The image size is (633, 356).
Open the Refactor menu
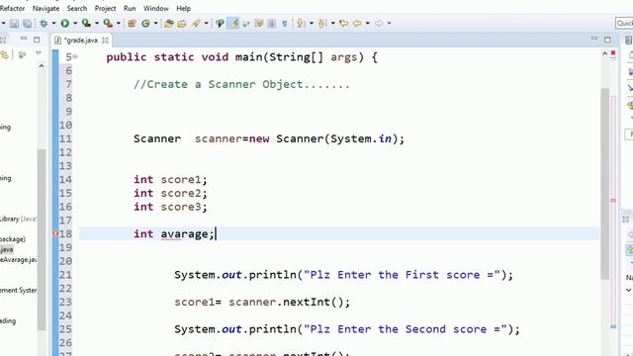coord(12,8)
